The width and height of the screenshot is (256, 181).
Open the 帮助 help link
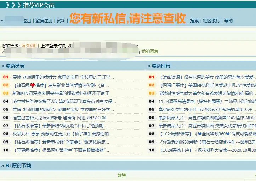coord(228,21)
